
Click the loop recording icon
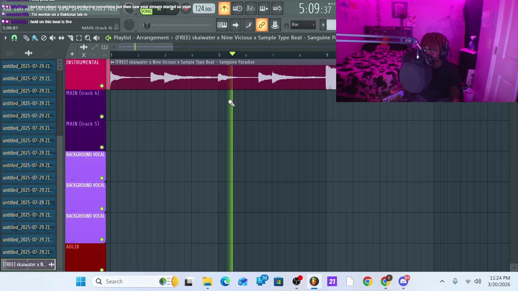277,8
